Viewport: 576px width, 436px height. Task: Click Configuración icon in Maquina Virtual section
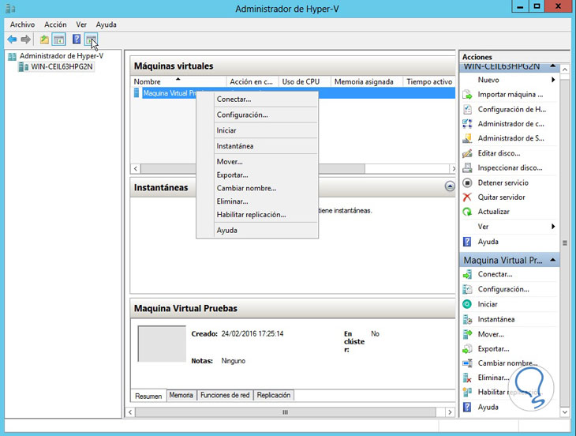click(467, 289)
